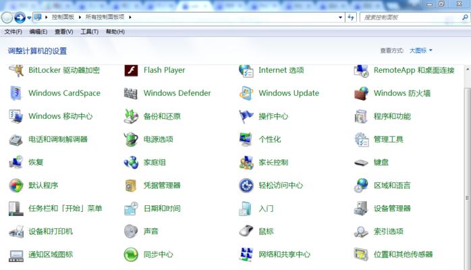Open the Windows CardSpace icon
The image size is (471, 270).
coord(16,93)
